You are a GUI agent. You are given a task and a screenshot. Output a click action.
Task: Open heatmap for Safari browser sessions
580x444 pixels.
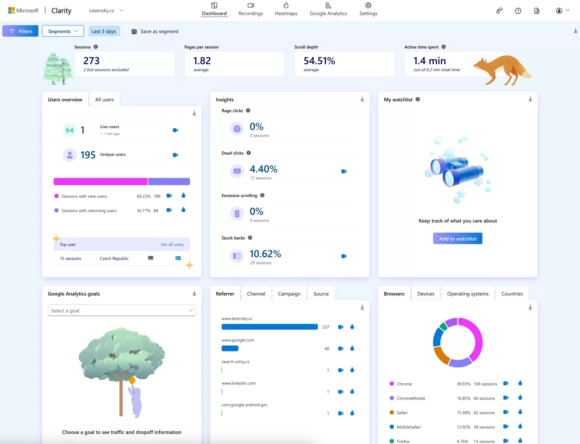coord(520,412)
